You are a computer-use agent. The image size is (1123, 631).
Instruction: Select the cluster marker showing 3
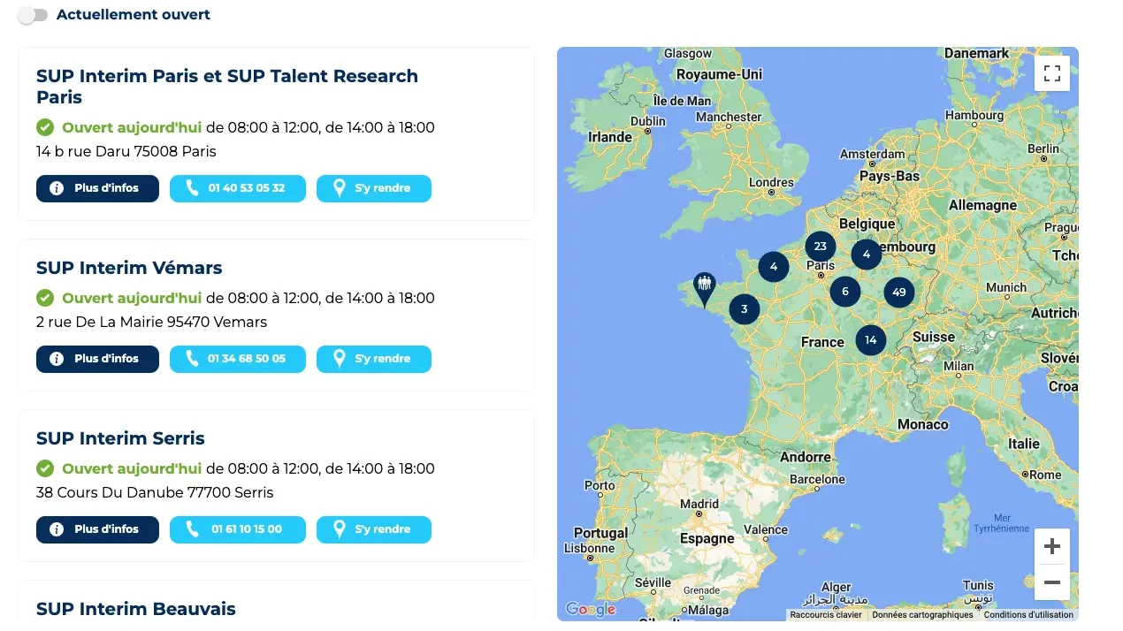tap(745, 308)
